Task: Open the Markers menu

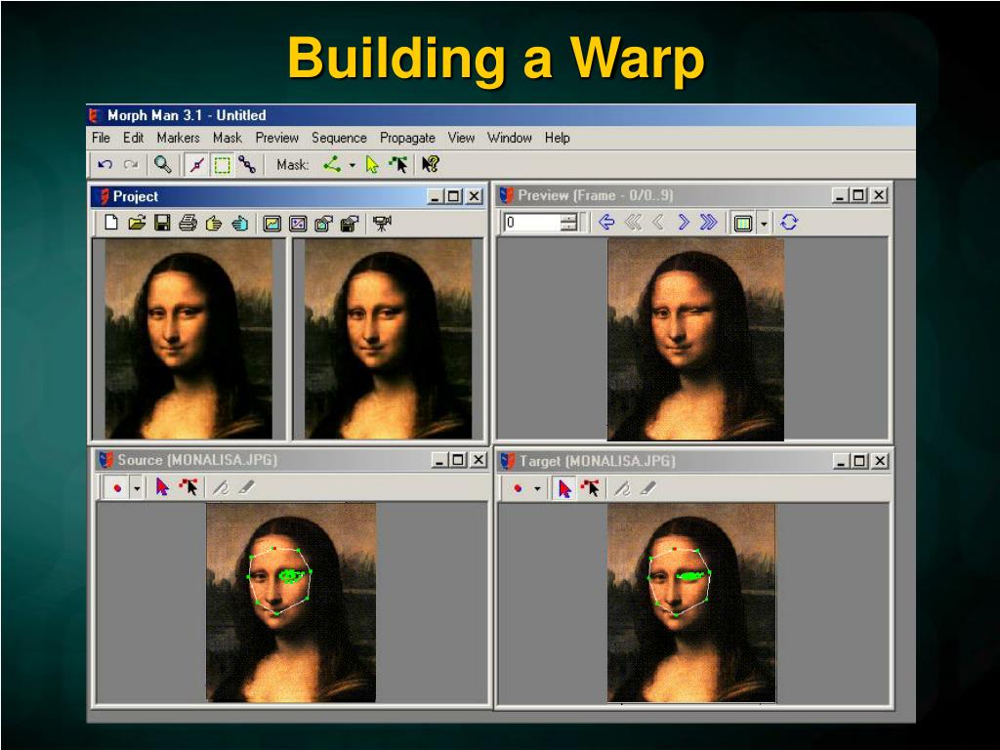Action: pos(178,138)
